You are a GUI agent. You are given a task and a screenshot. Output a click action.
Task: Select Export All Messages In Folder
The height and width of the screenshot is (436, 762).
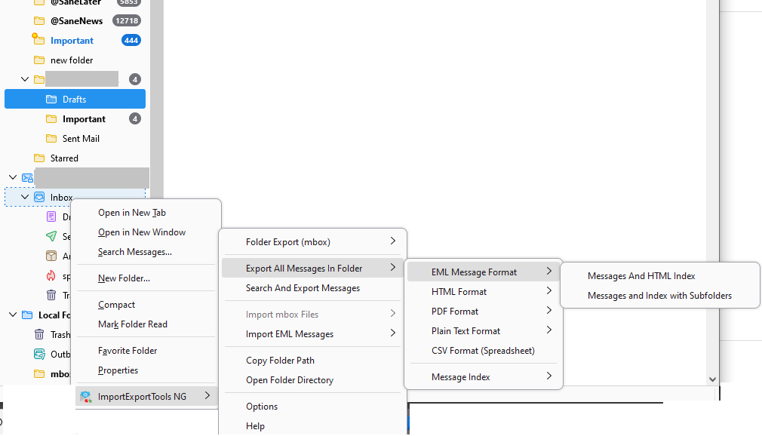point(312,269)
